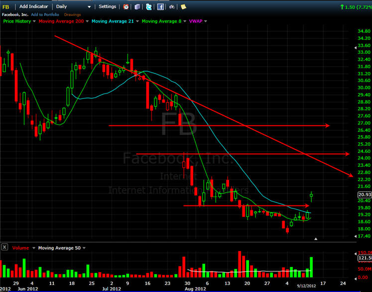Close the Volume panel with X icon
This screenshot has width=372, height=292.
coord(4,247)
